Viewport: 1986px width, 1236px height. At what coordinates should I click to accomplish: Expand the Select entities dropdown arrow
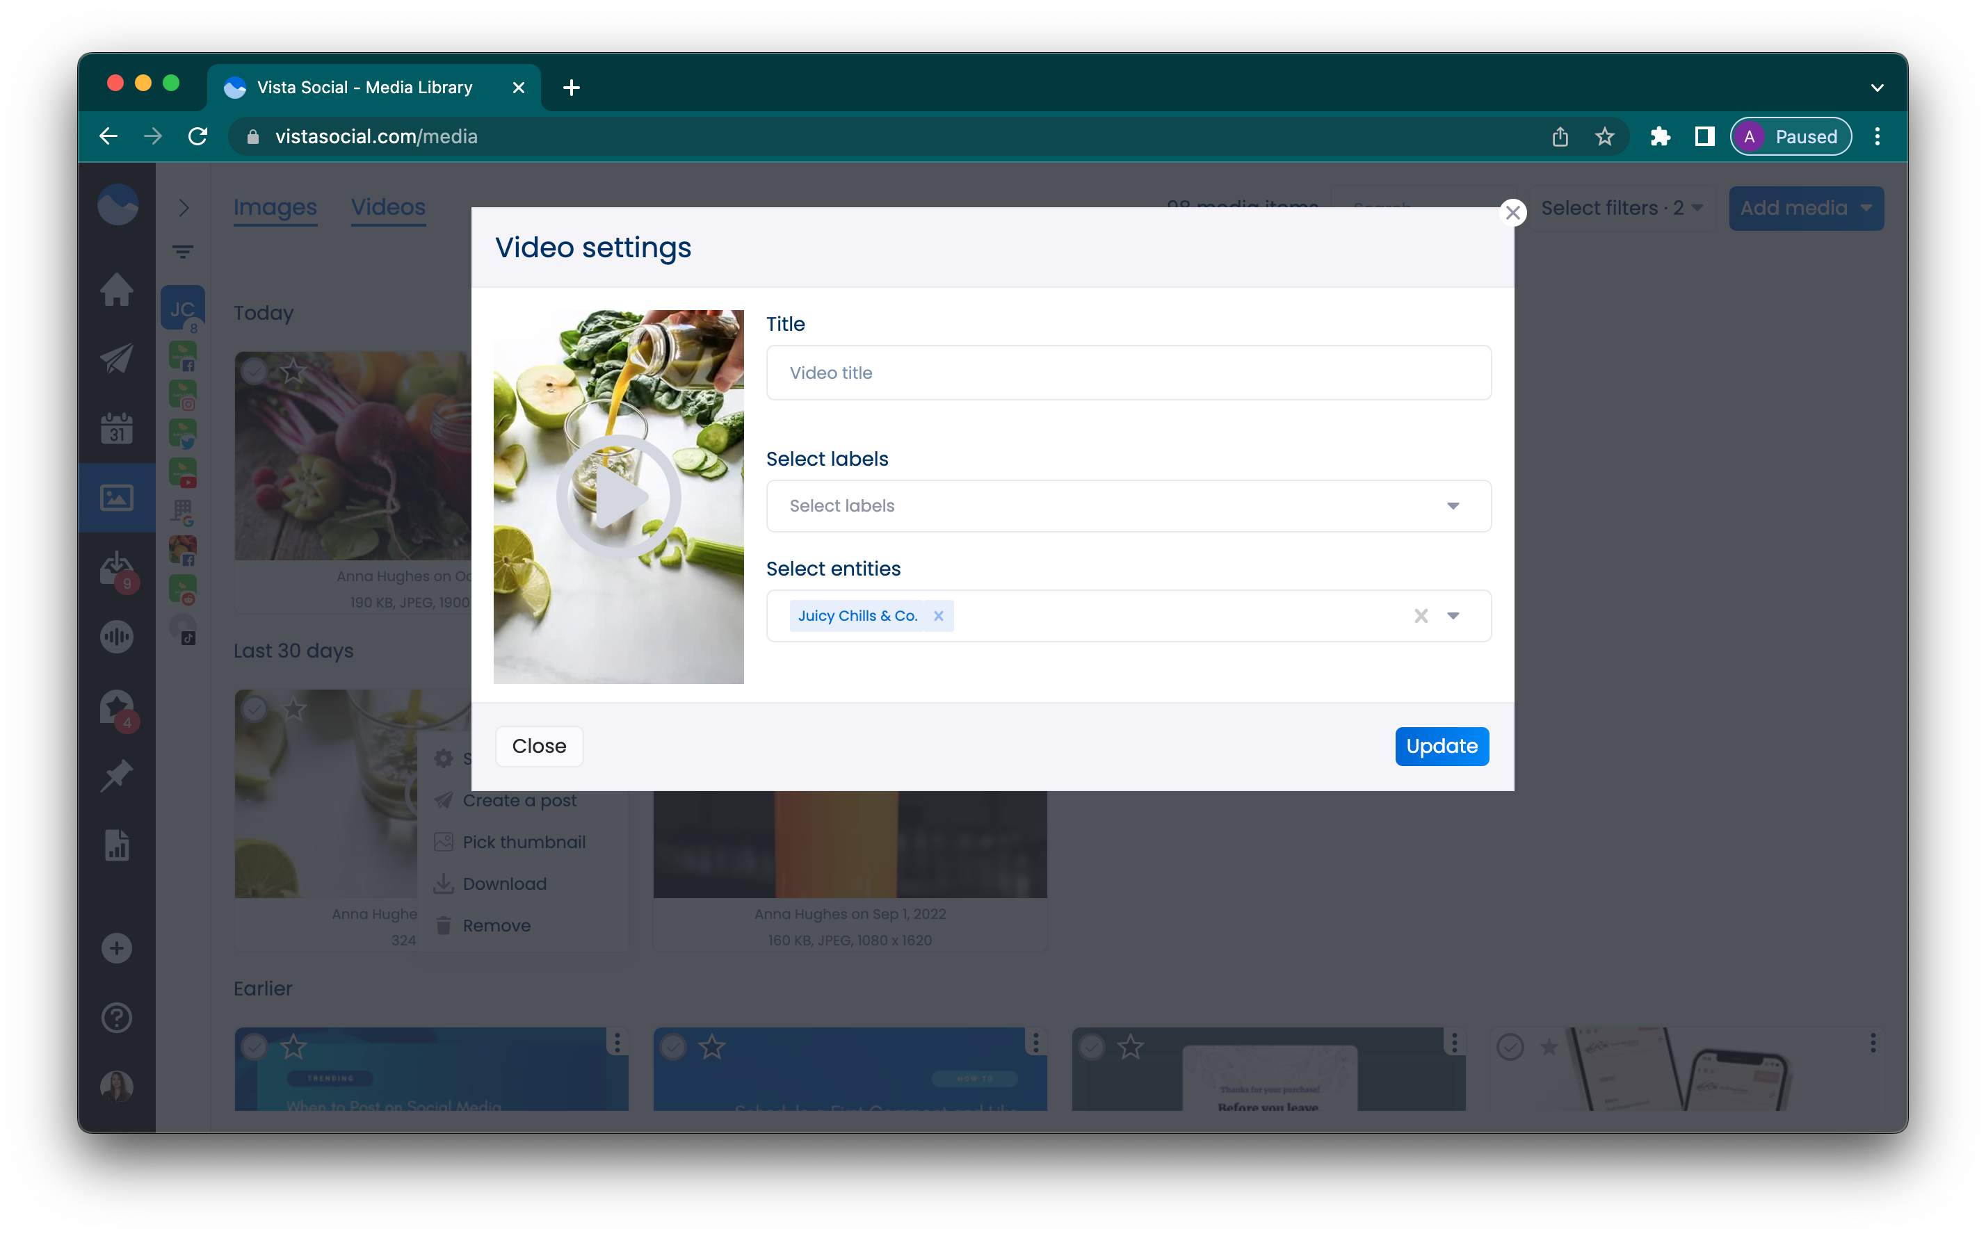point(1453,615)
